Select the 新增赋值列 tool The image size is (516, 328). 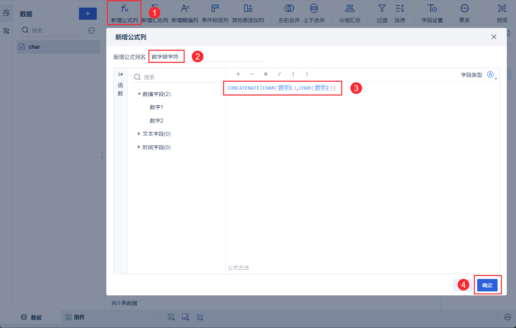pos(185,13)
